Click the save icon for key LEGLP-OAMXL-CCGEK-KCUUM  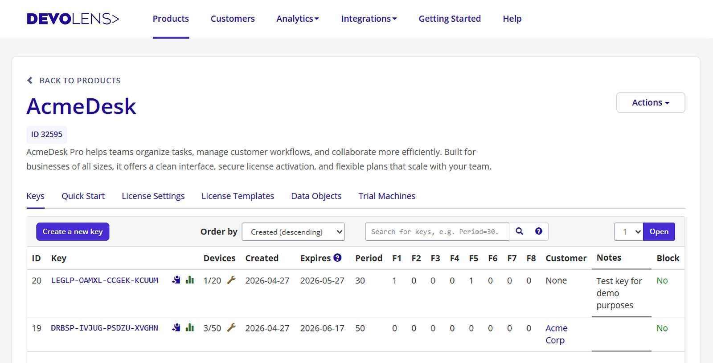click(x=176, y=280)
